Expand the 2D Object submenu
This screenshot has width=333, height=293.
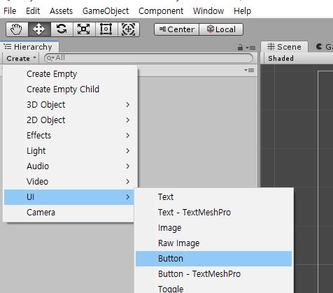point(71,120)
